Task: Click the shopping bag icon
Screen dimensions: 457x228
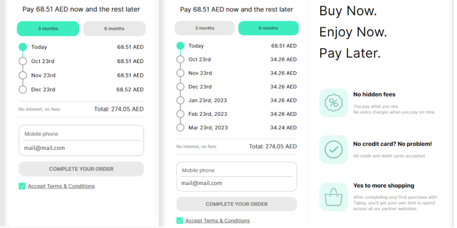Action: (x=333, y=197)
